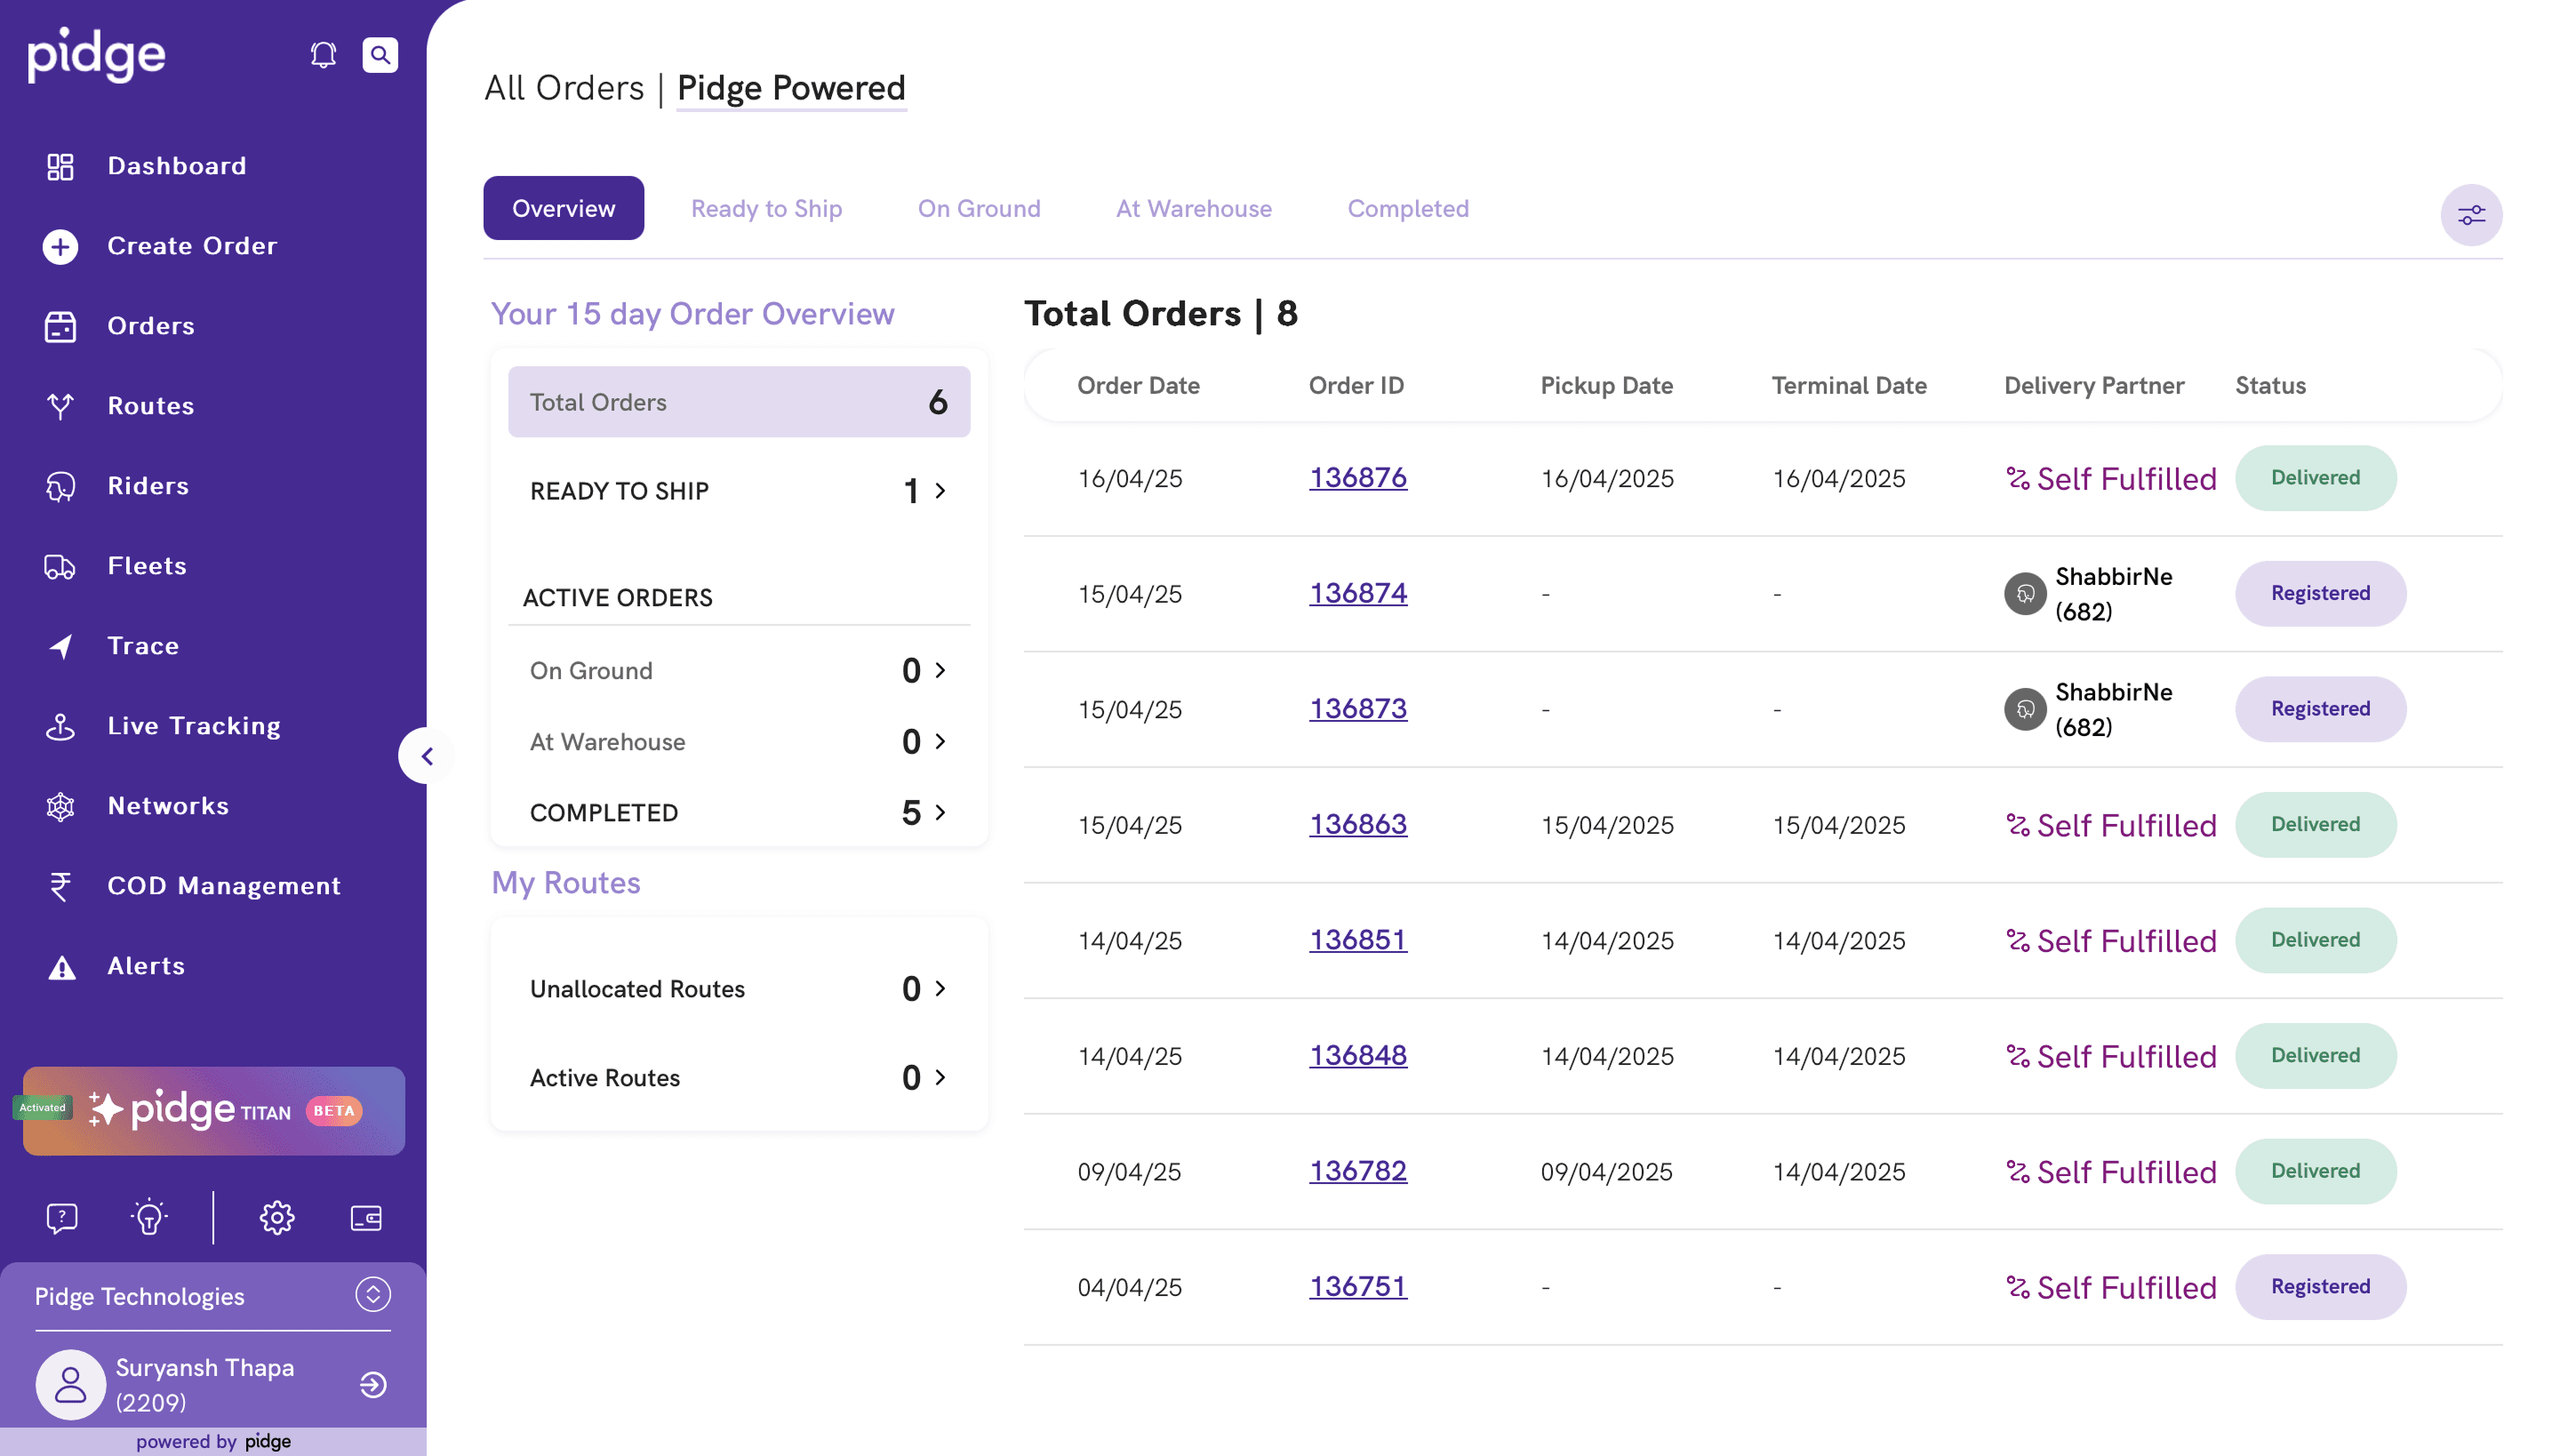
Task: Open the notifications bell icon
Action: [323, 55]
